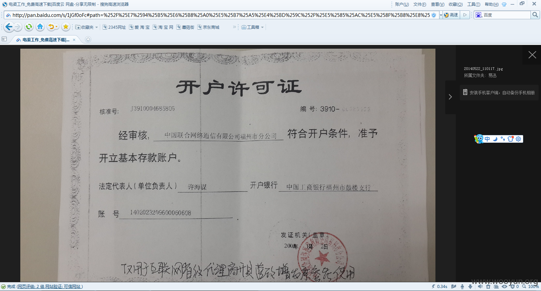Refresh the page with green reload icon

tap(29, 27)
